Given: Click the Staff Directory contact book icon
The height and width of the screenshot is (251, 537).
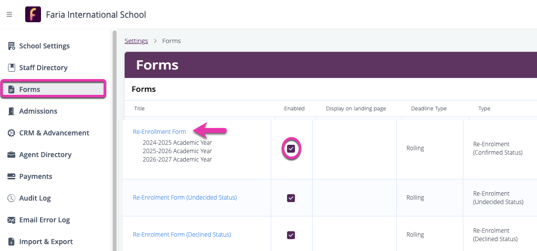Looking at the screenshot, I should point(11,68).
